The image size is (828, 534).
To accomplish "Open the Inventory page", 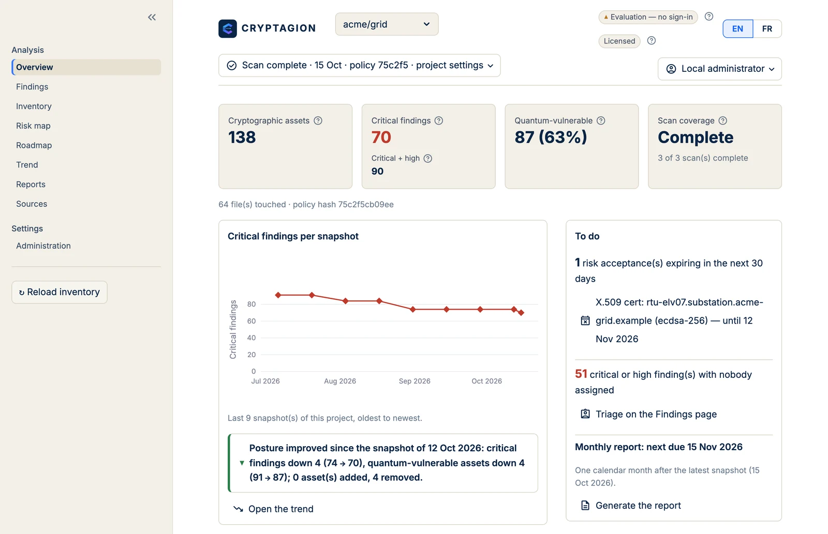I will click(x=34, y=106).
